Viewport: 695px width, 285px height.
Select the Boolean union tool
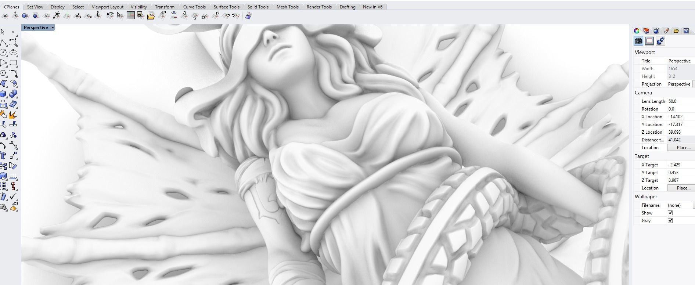[13, 94]
